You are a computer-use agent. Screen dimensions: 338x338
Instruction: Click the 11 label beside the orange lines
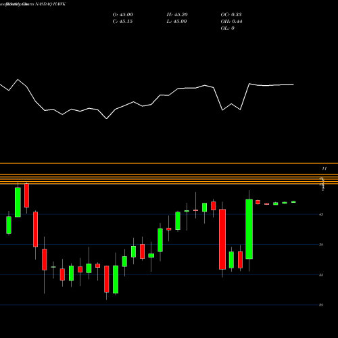point(324,168)
